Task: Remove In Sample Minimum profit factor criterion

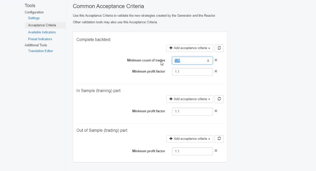Action: point(216,111)
